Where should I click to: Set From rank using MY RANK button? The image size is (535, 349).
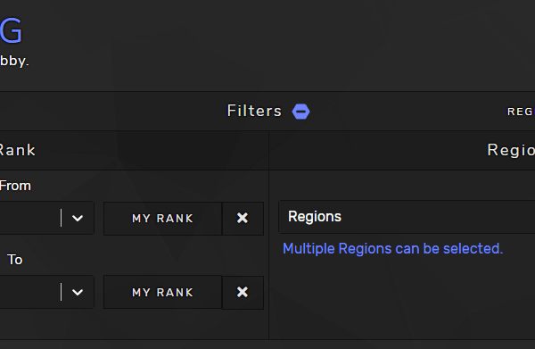163,218
